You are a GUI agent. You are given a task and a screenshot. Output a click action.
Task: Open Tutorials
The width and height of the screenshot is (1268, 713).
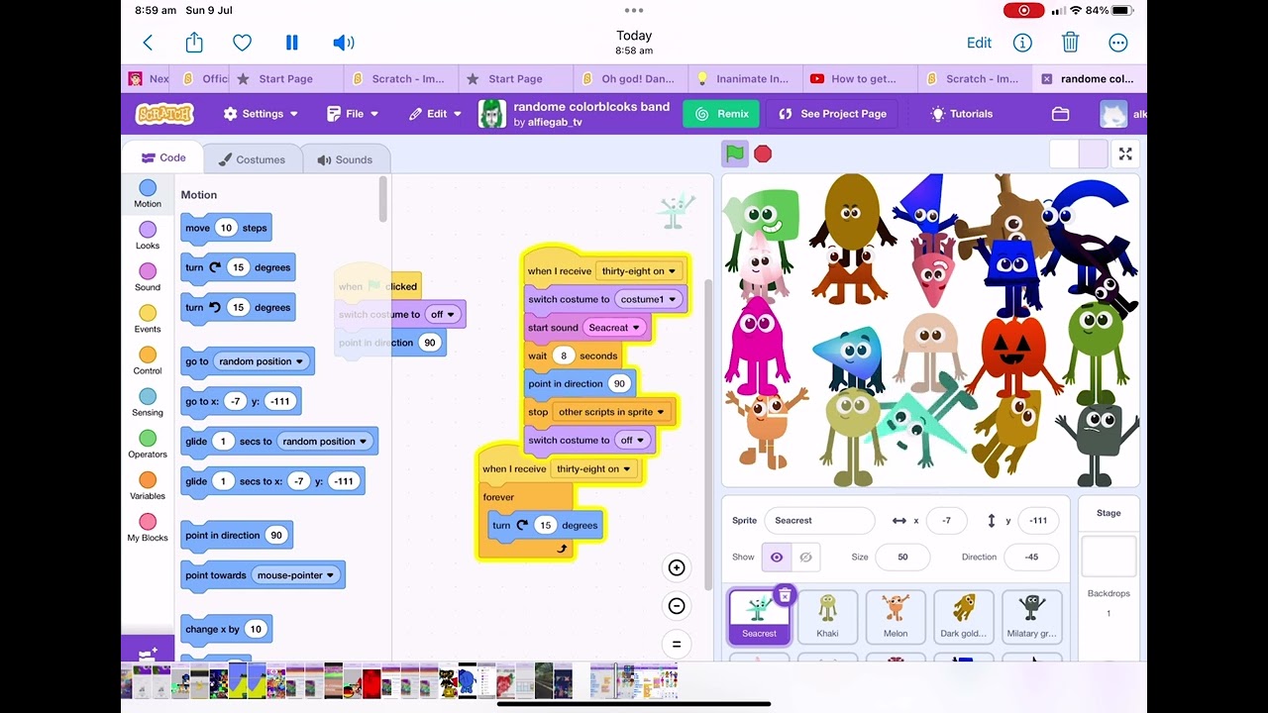961,114
